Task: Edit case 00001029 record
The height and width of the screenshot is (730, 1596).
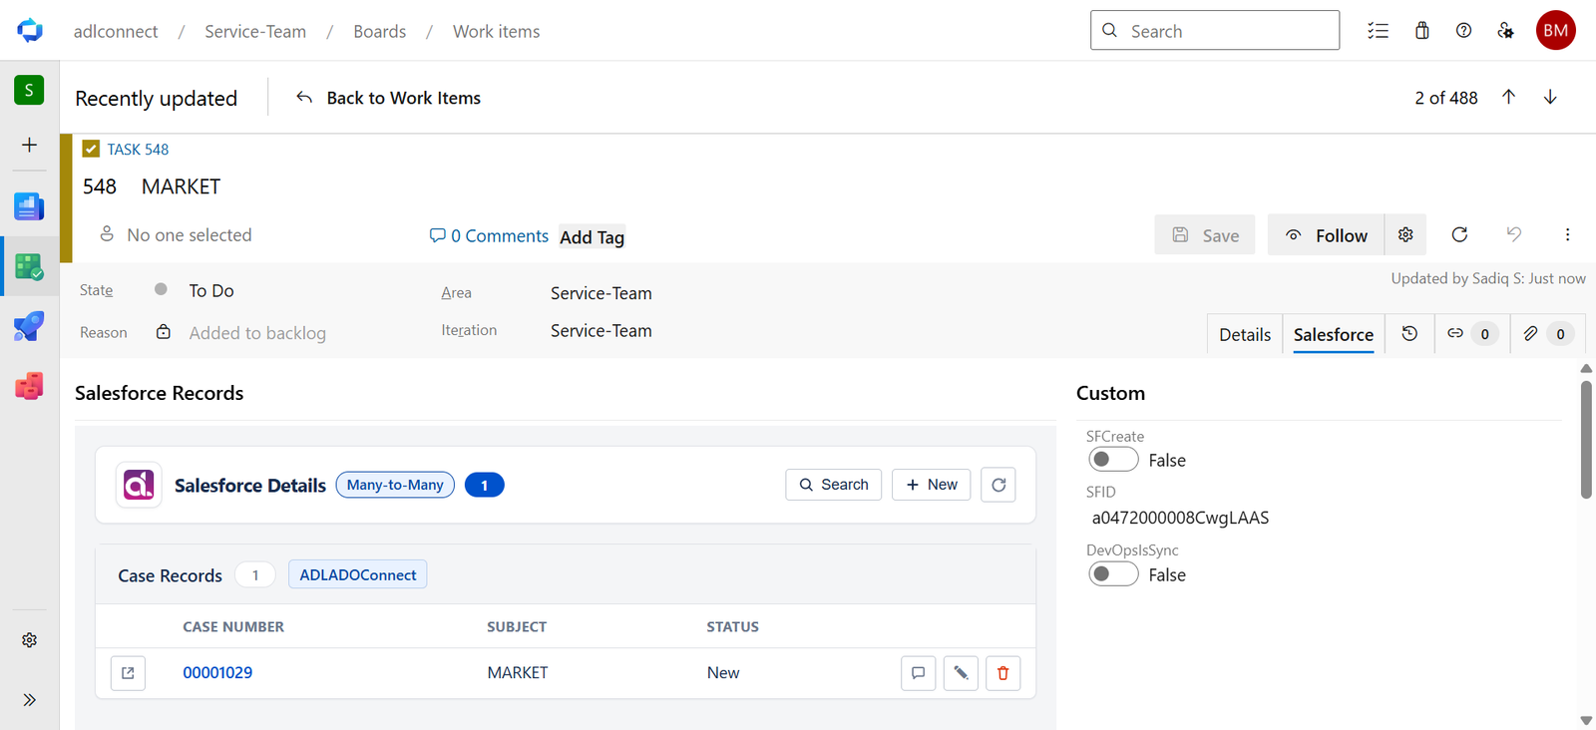Action: click(x=961, y=673)
